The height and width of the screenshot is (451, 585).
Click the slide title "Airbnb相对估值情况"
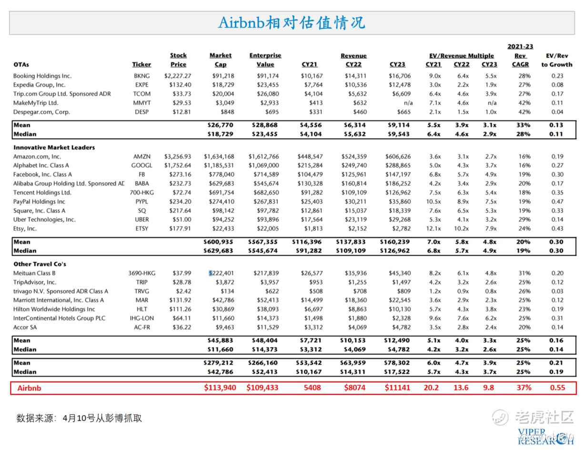(x=292, y=22)
